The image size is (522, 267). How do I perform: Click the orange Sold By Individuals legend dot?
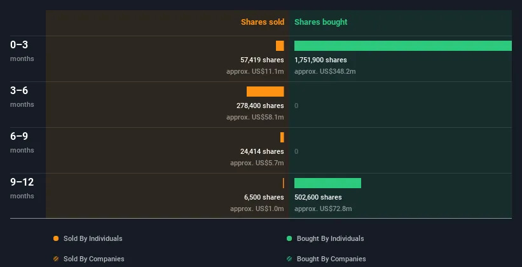(56, 238)
